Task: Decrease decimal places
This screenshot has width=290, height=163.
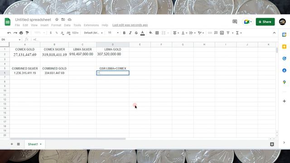Action: 63,33
